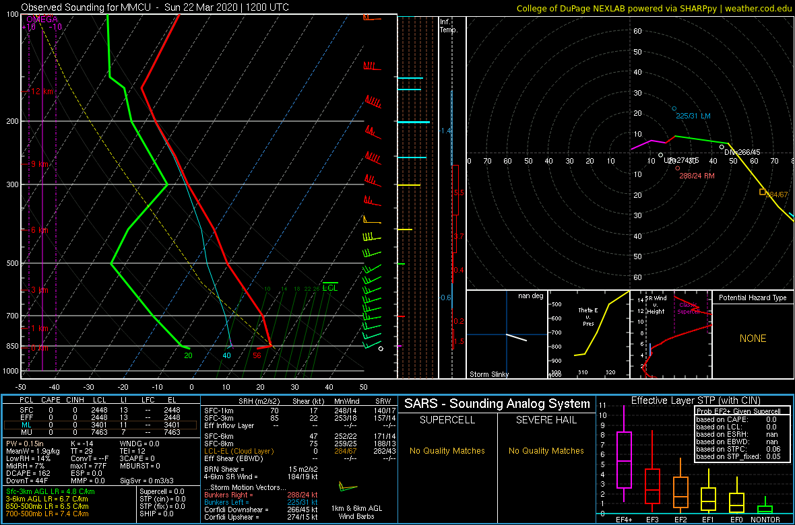Screen dimensions: 795x525
Task: Click the SFC-6km shear row label
Action: (x=218, y=437)
